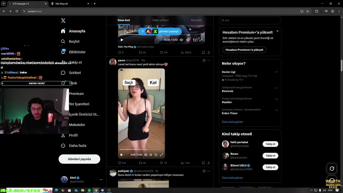This screenshot has width=343, height=193.
Task: Follow fatih portakal
Action: click(270, 144)
